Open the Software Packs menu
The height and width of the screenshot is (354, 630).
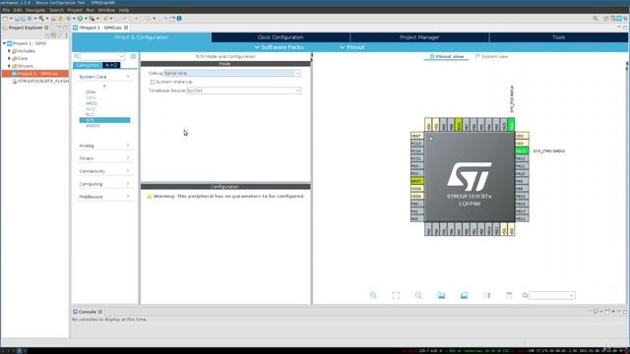(x=279, y=47)
